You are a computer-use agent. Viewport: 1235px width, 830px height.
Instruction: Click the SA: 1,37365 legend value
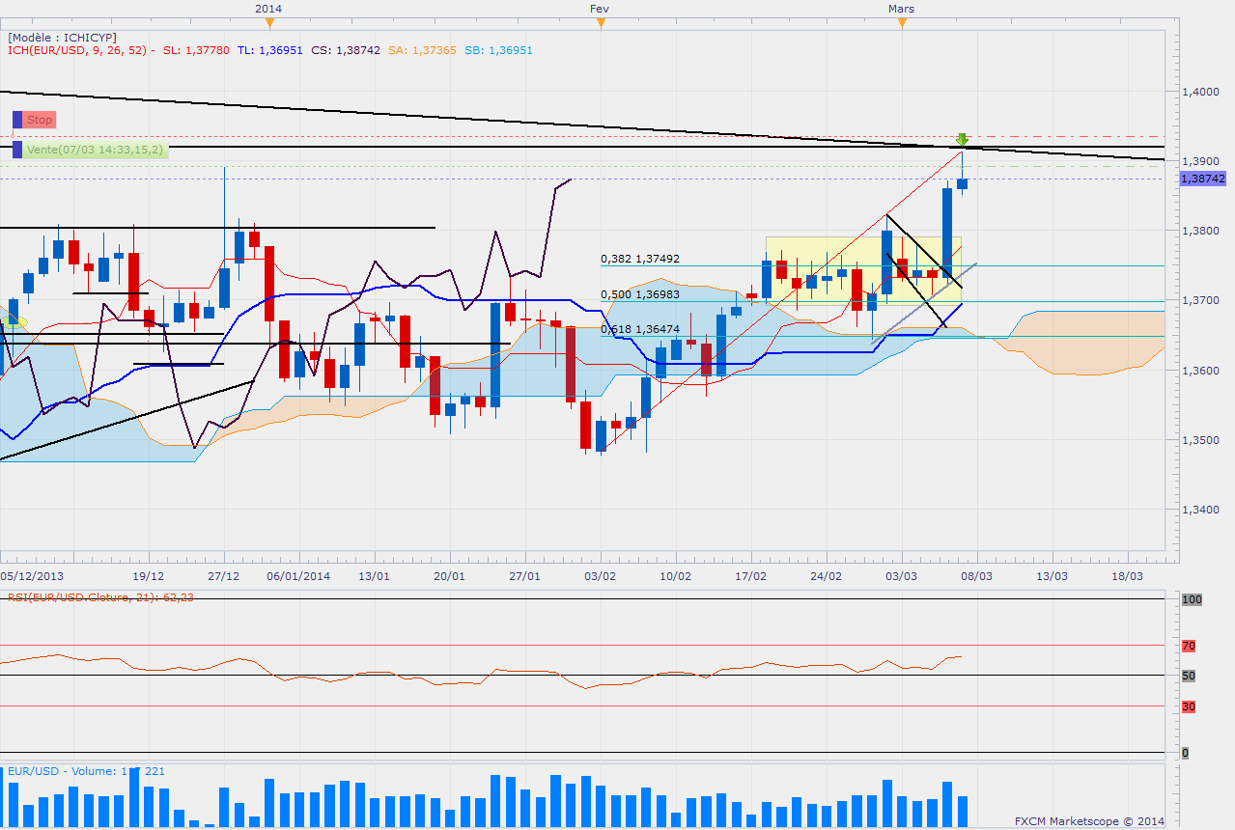[422, 50]
